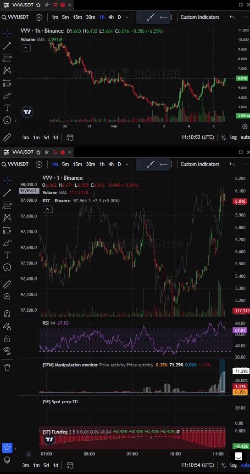Click red 6.016 price label on bottom chart

click(240, 201)
